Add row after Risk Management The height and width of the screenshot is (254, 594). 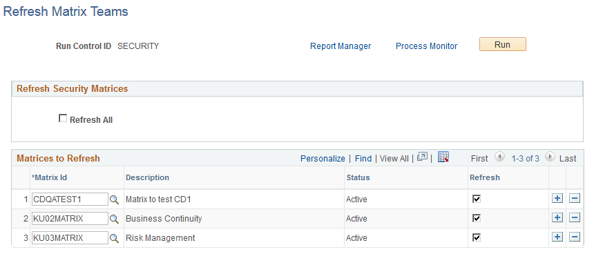557,237
